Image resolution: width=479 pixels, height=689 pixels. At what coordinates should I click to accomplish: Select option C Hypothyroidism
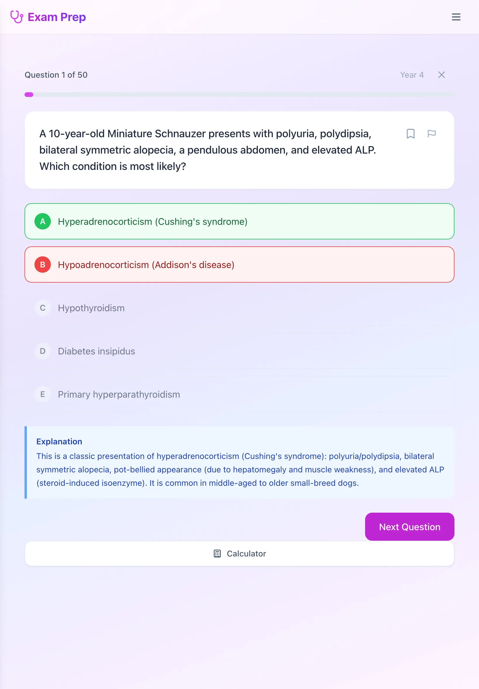coord(239,308)
